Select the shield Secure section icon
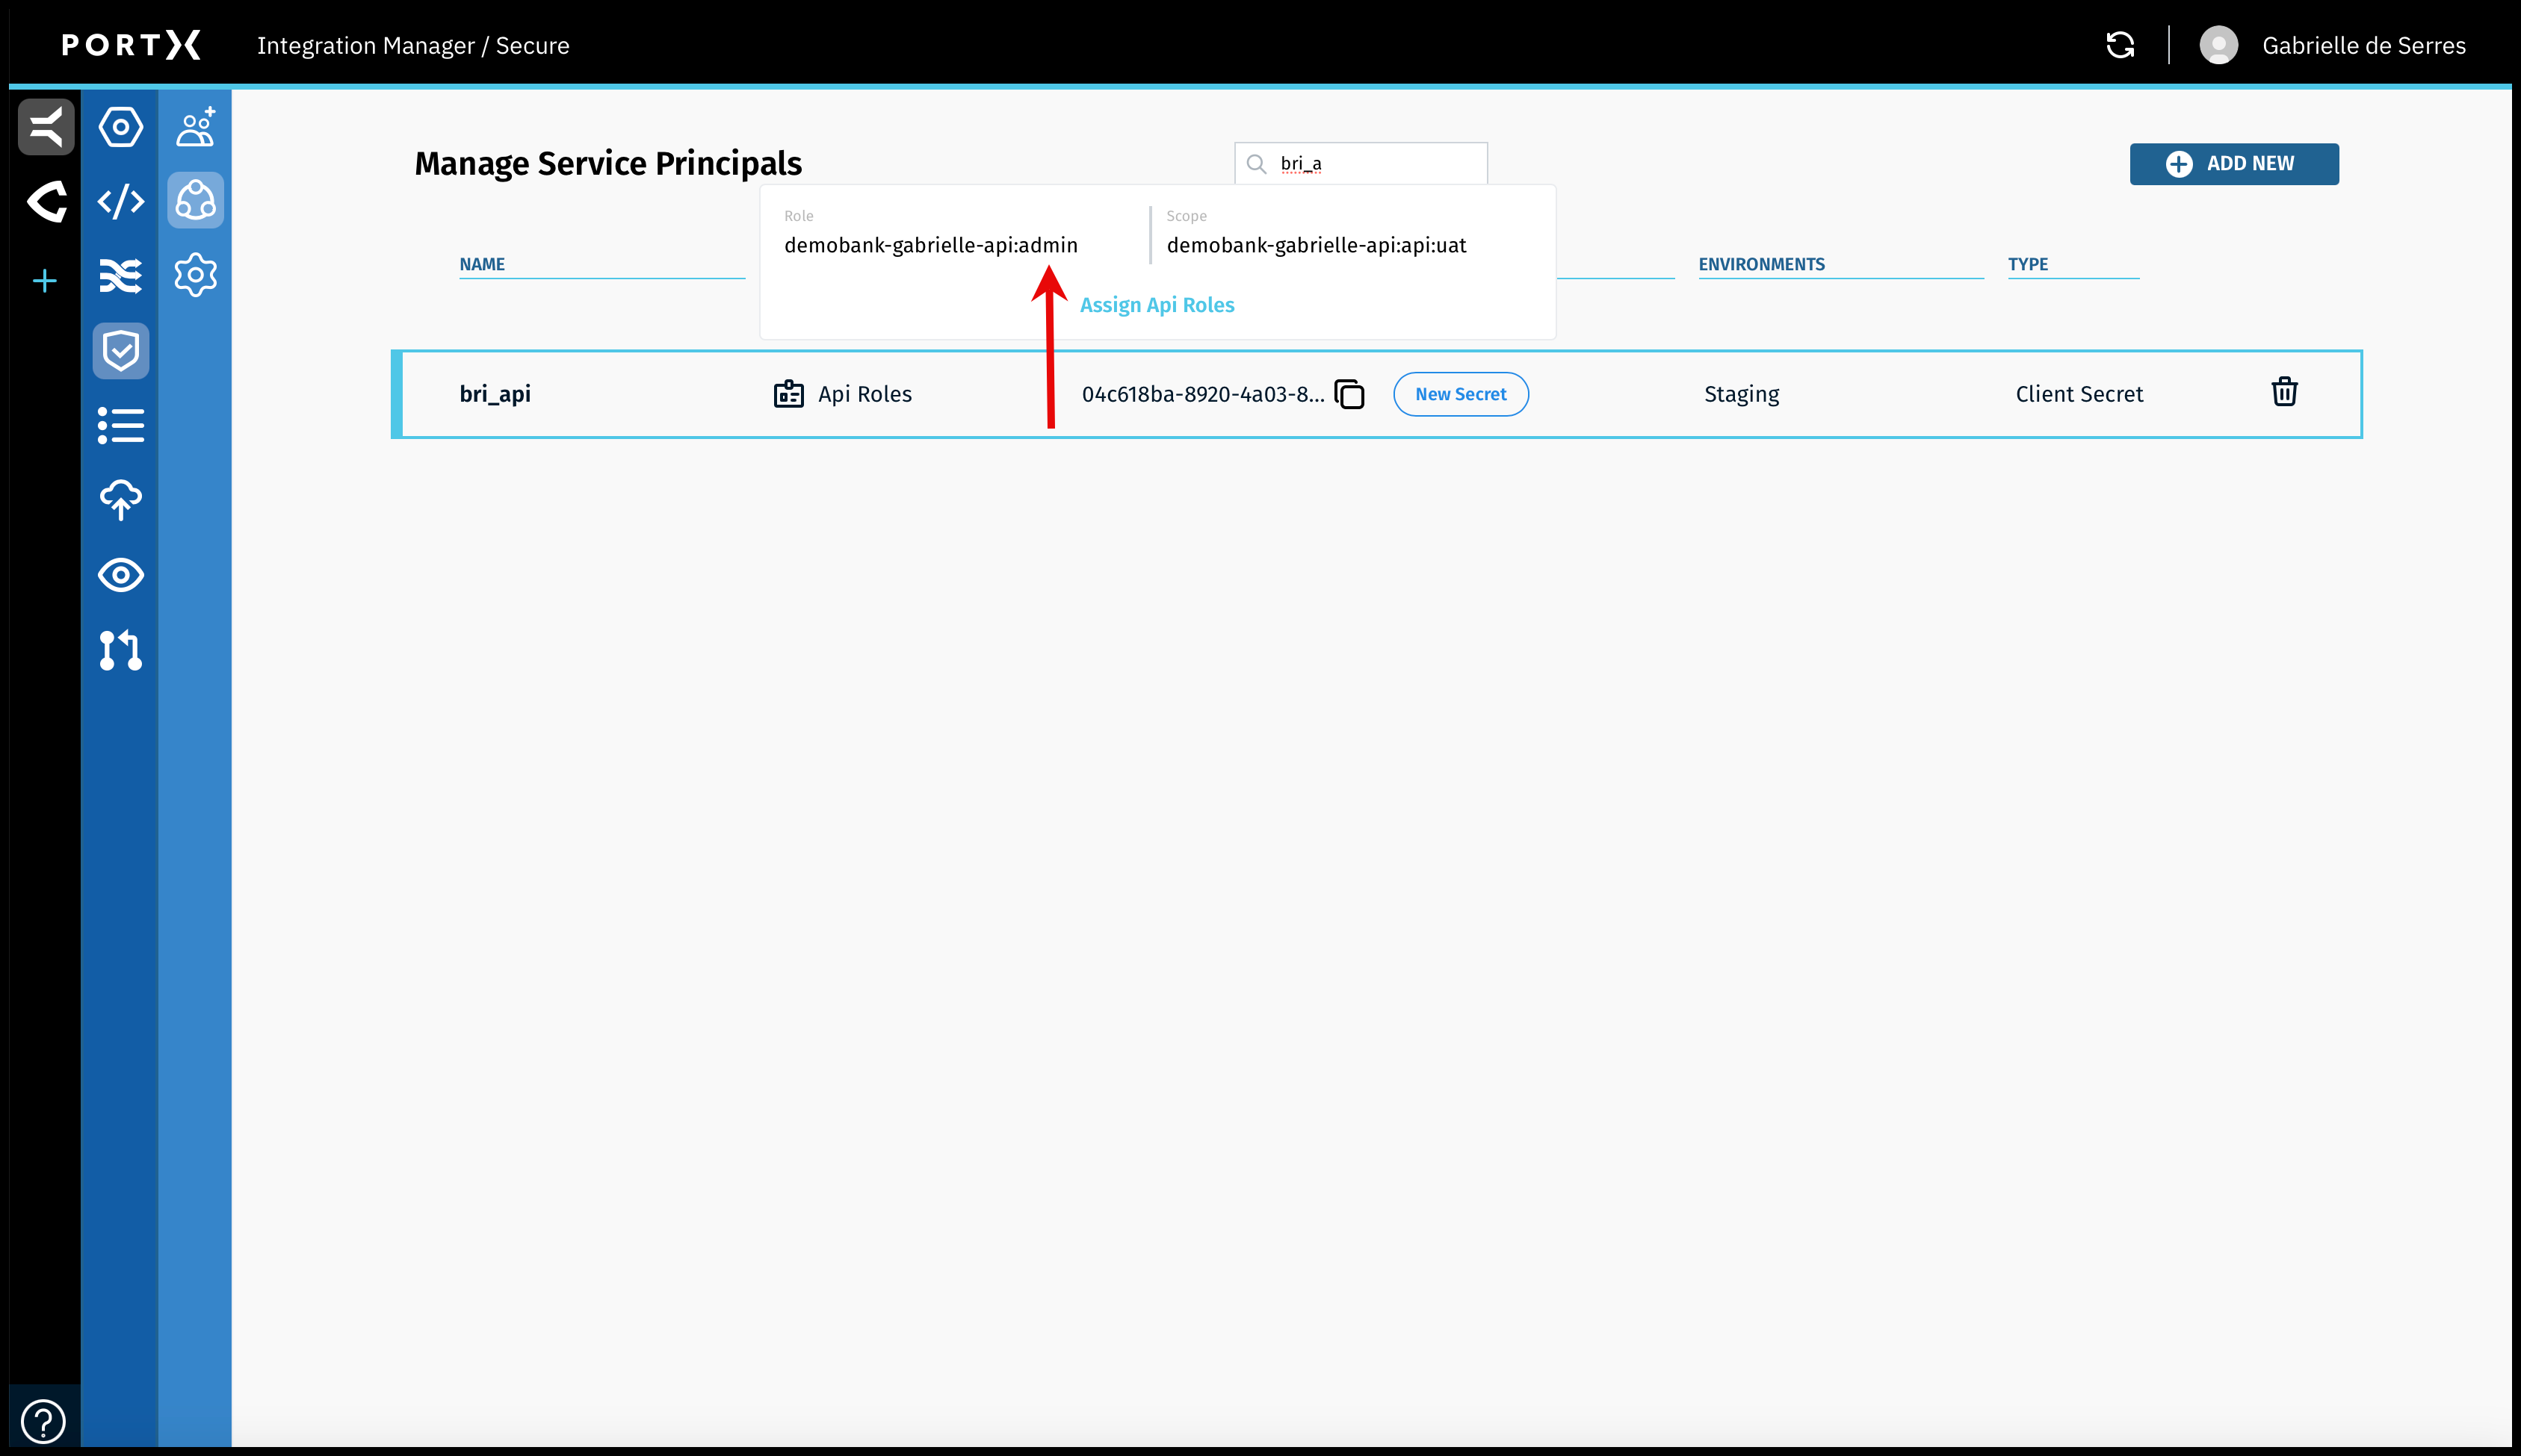 (x=120, y=350)
